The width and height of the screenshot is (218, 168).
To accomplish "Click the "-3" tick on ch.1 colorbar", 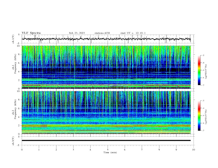I will click(203, 55).
